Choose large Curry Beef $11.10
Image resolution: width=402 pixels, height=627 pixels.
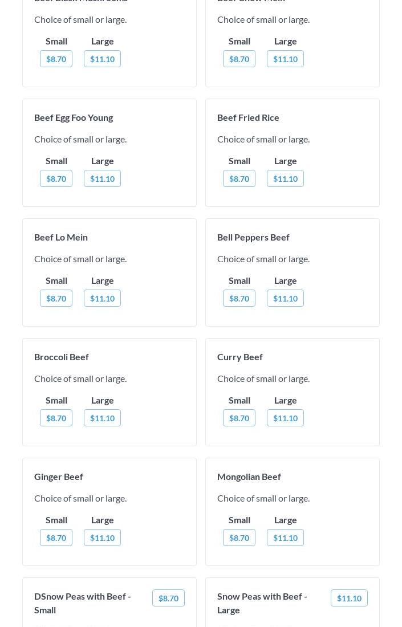285,418
